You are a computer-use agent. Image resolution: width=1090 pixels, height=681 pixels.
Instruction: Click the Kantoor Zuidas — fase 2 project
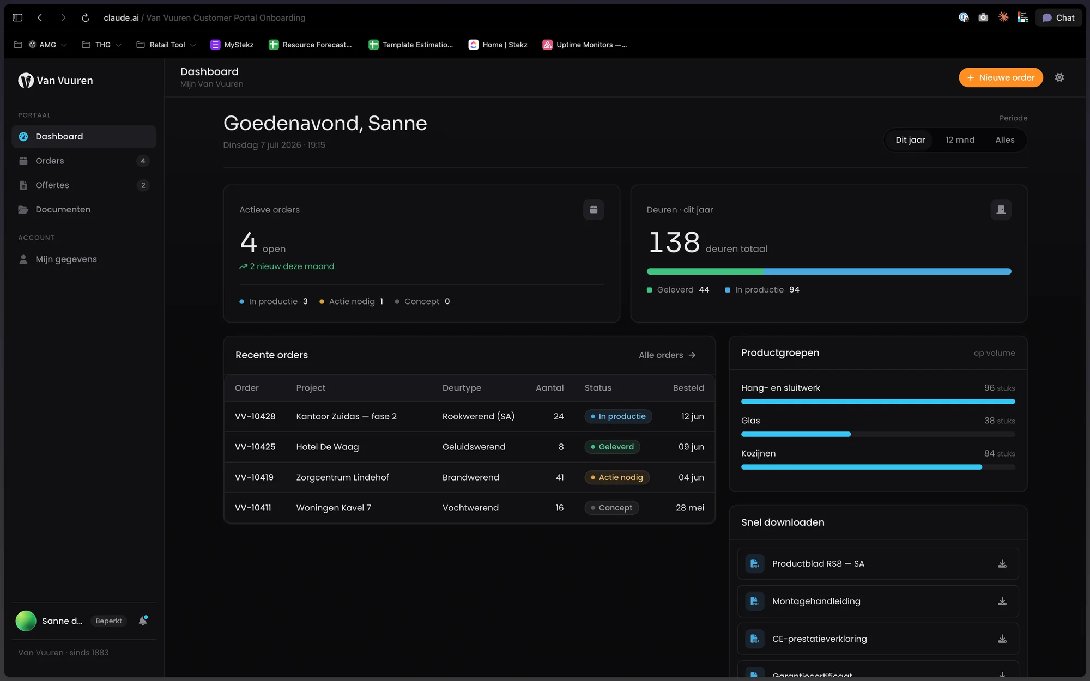click(347, 416)
